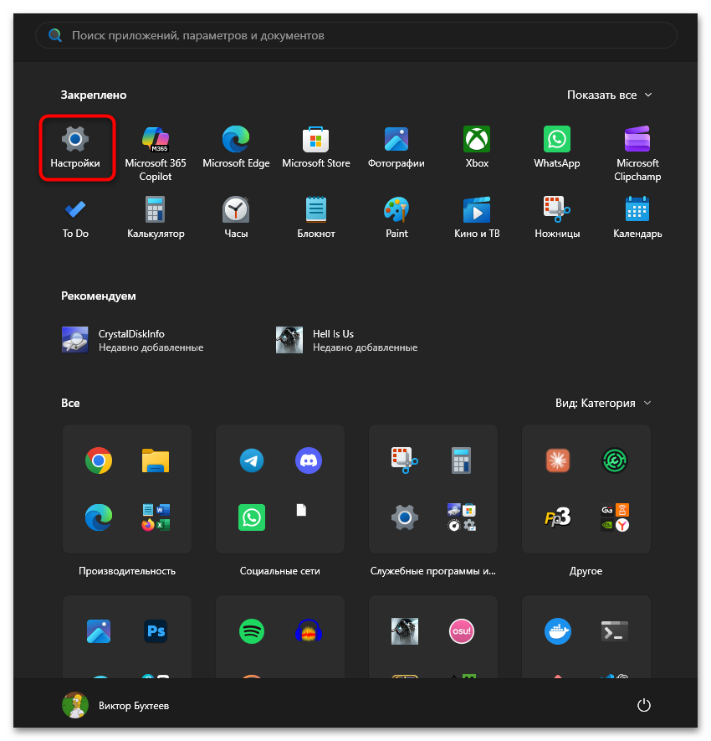Launch the pinned Фотографии app
The image size is (711, 741).
(x=396, y=147)
